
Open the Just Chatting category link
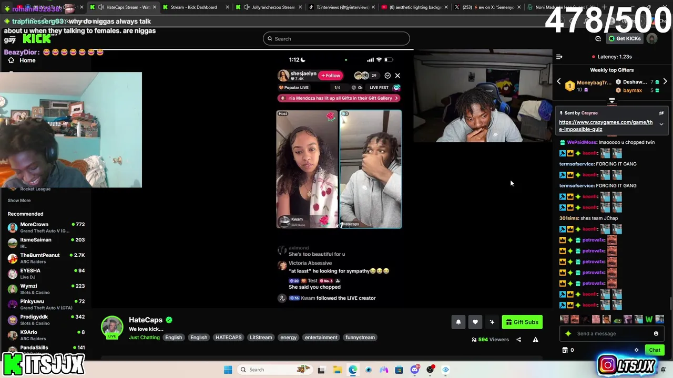[144, 338]
